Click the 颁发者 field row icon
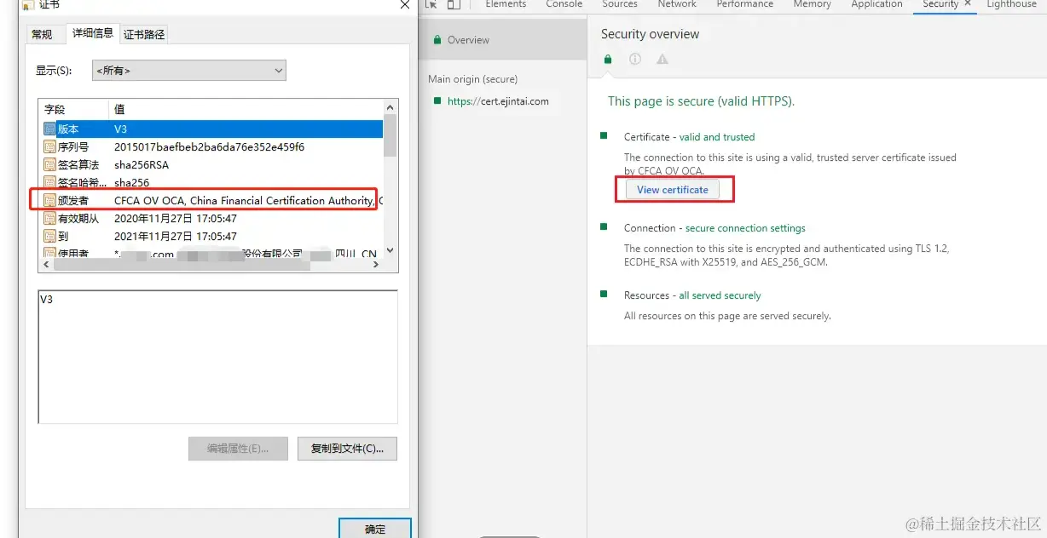Screen dimensions: 1047x538 (x=49, y=201)
